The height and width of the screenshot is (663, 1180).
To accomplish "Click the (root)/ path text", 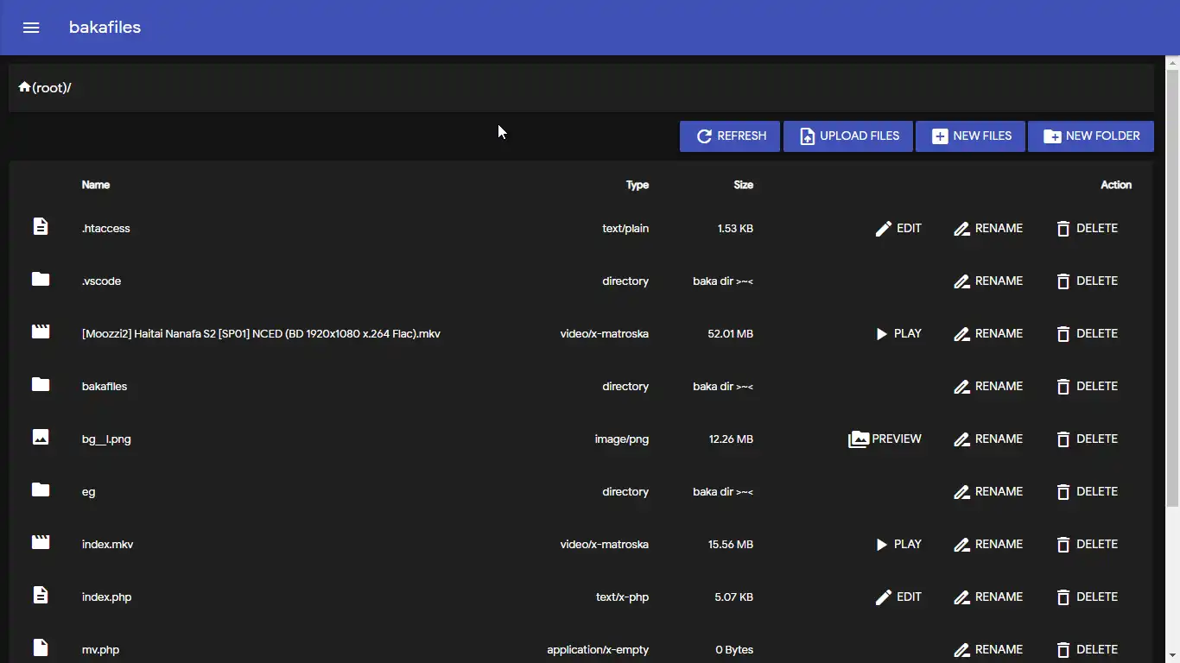I will pos(52,88).
